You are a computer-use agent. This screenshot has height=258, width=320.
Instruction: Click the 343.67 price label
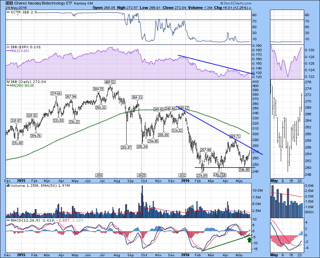183,108
